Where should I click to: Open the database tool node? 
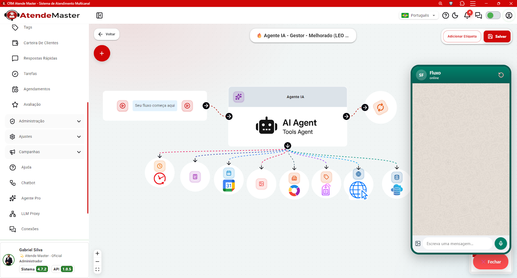point(397,183)
